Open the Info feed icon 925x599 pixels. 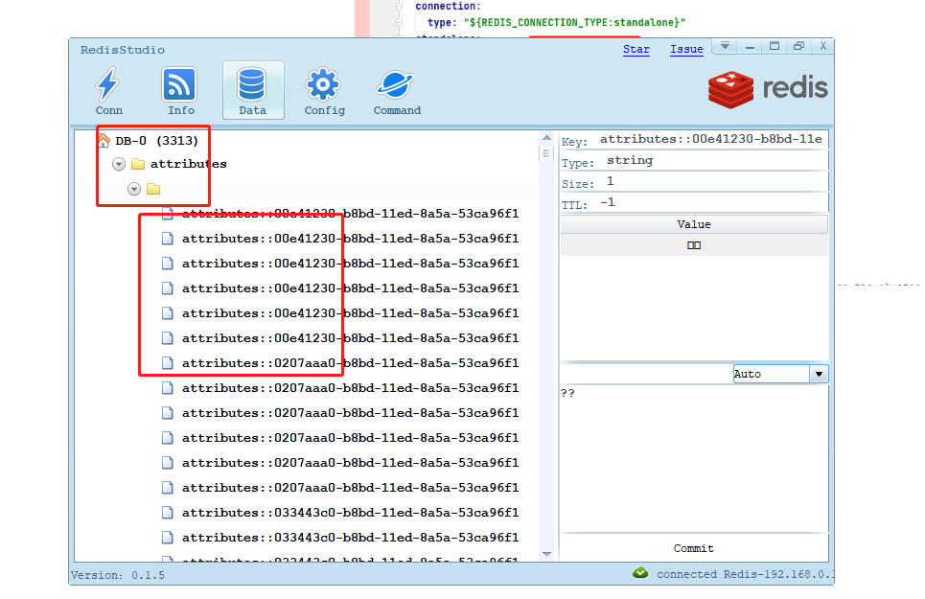pyautogui.click(x=180, y=90)
